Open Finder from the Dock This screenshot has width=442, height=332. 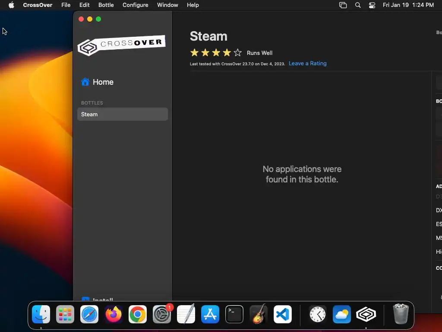[41, 314]
